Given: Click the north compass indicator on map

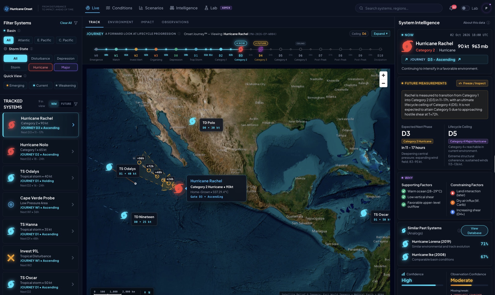Looking at the screenshot, I should [x=147, y=292].
